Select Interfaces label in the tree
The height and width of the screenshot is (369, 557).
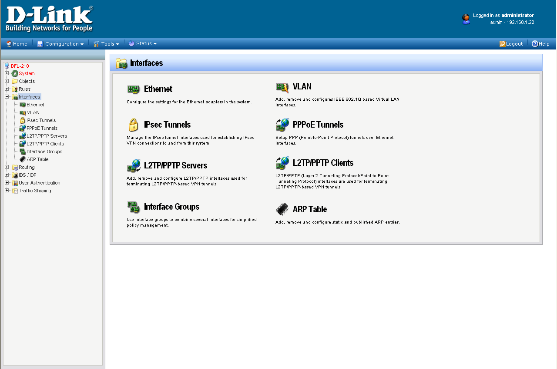click(x=30, y=97)
